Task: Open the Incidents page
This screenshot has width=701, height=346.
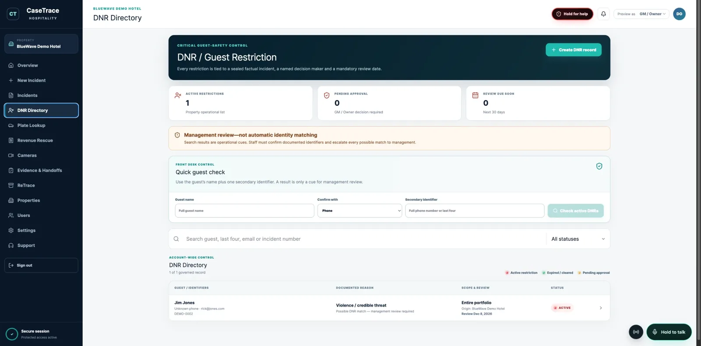Action: coord(41,95)
